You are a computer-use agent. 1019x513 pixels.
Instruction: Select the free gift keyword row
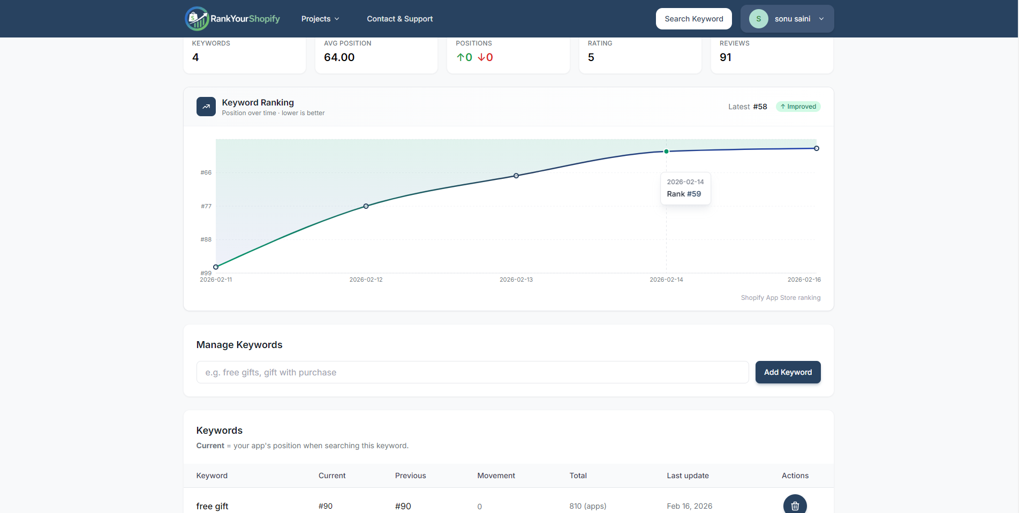pos(212,506)
